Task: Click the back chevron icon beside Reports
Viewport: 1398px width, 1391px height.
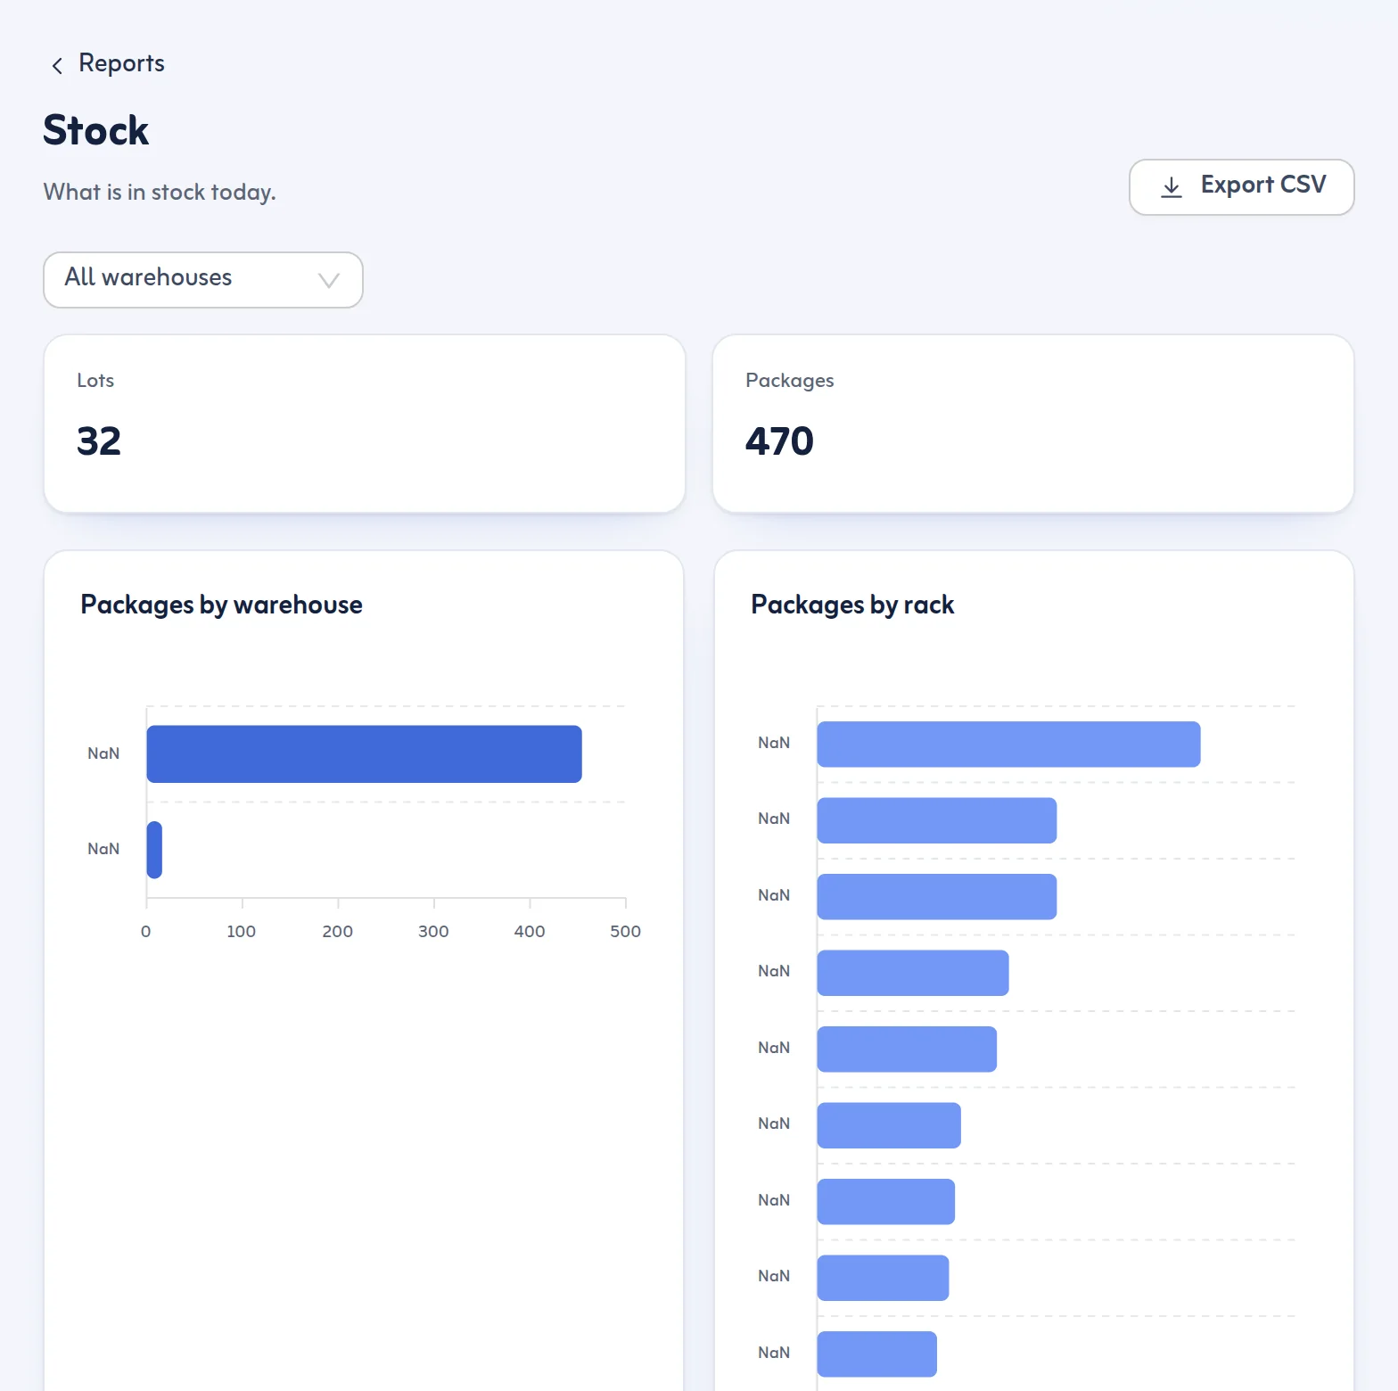Action: click(x=57, y=65)
